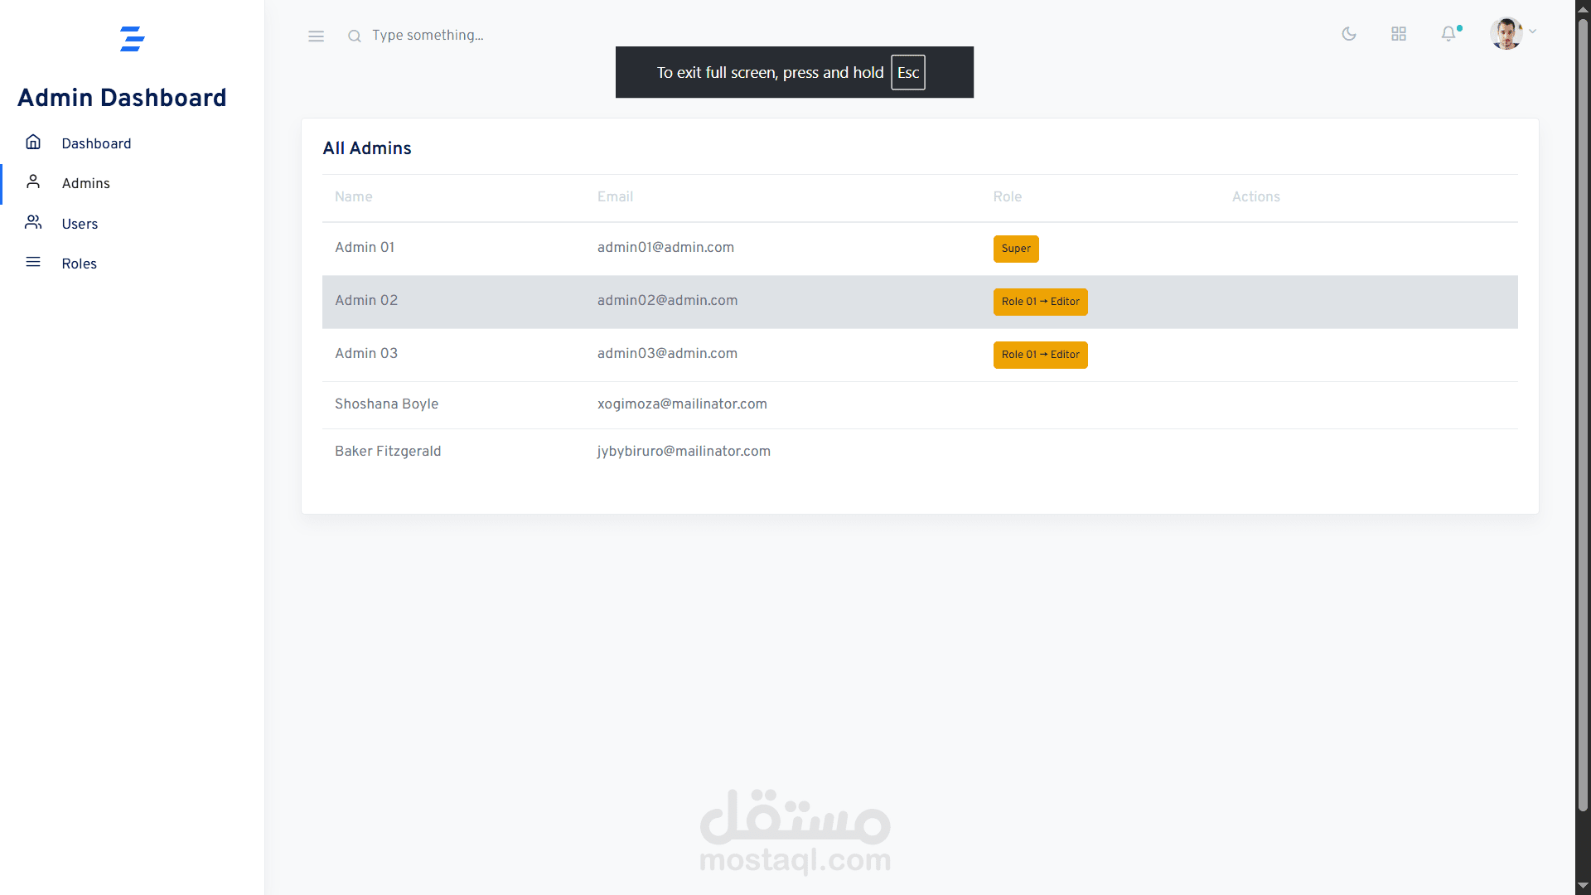Navigate to Dashboard in the sidebar

[96, 143]
